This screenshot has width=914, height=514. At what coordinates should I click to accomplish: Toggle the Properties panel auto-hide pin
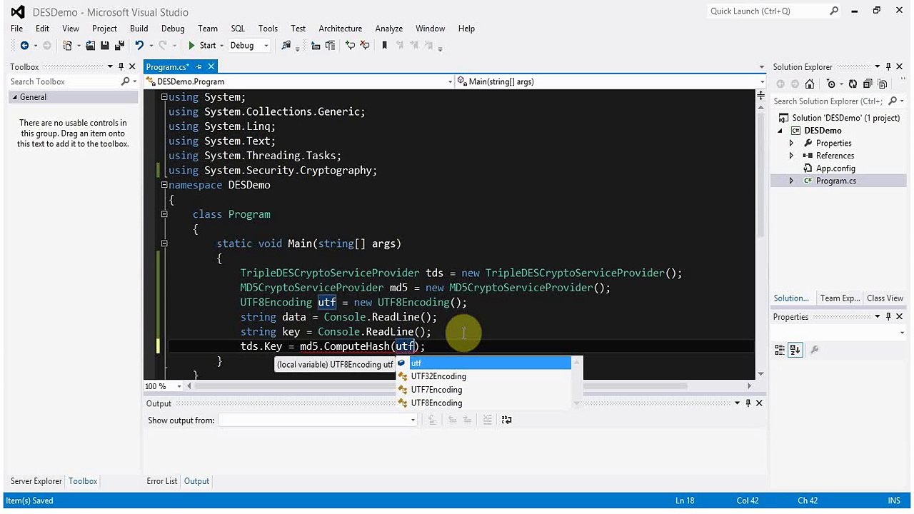pos(888,316)
